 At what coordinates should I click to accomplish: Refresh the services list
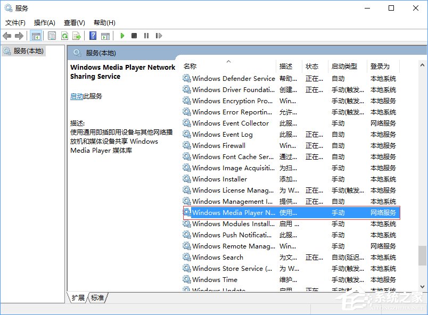[x=64, y=36]
